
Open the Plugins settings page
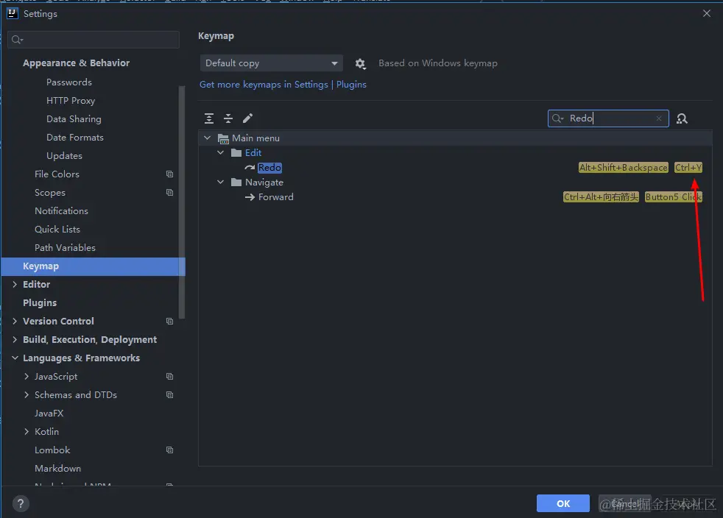point(40,303)
